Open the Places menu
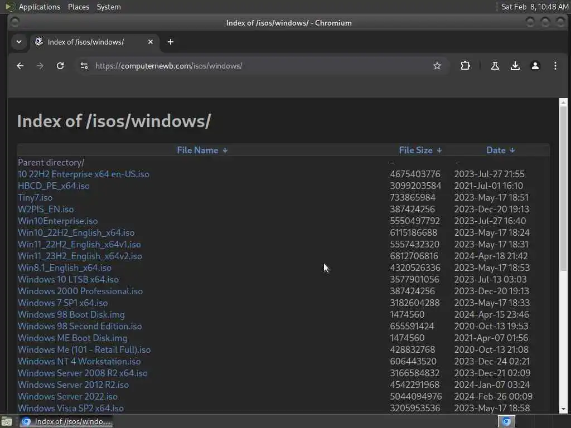571x428 pixels. pyautogui.click(x=78, y=7)
